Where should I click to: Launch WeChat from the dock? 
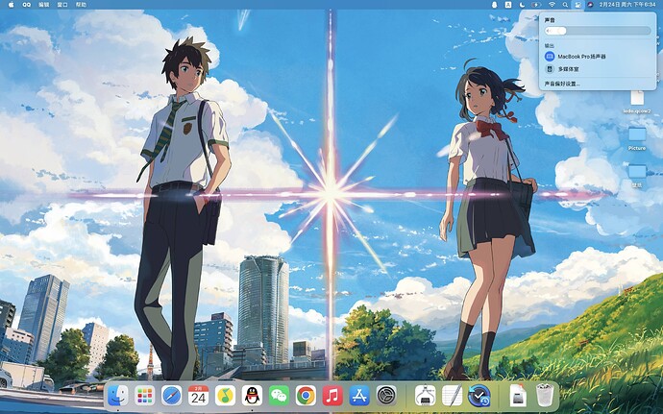click(279, 395)
